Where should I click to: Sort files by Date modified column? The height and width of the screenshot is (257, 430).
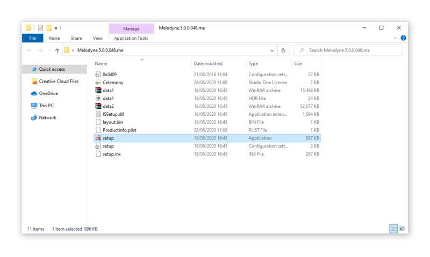[208, 63]
